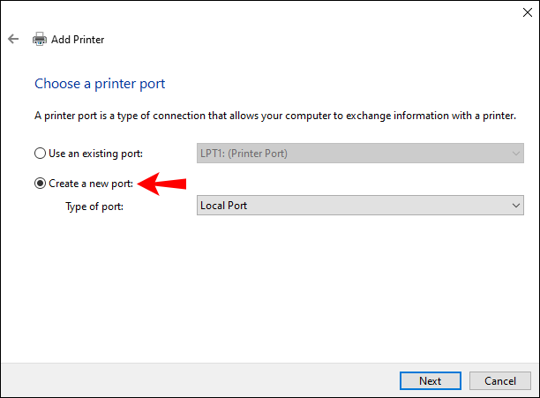
Task: Select the Create a new port radio button
Action: pos(40,184)
